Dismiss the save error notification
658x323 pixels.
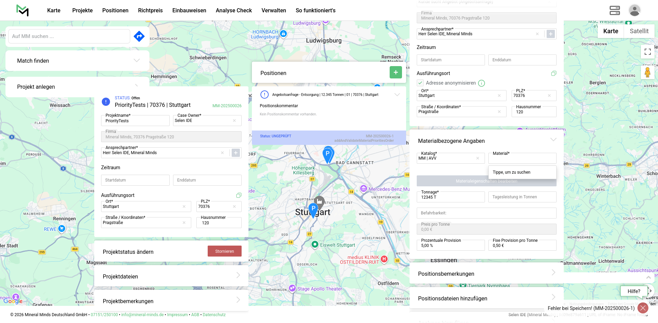tap(643, 308)
